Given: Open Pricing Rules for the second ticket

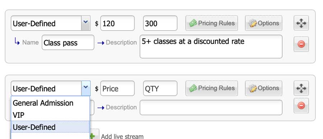Looking at the screenshot, I should [x=211, y=88].
